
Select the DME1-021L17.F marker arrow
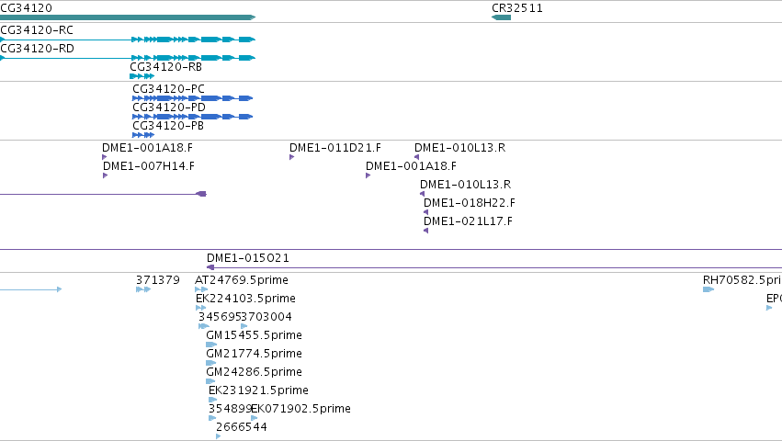tap(425, 231)
